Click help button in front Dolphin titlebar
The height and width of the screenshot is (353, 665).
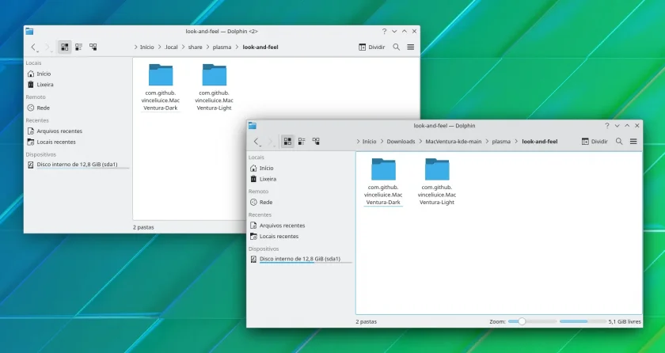[607, 126]
